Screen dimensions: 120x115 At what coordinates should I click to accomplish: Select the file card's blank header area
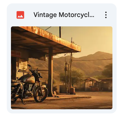click(x=99, y=15)
